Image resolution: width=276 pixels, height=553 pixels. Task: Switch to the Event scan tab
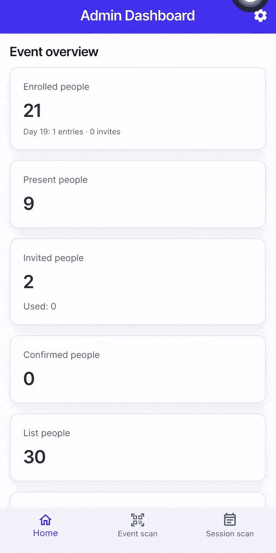(x=138, y=533)
